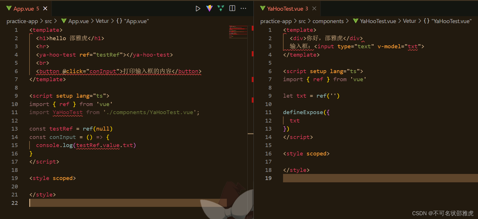Open practice-app breadcrumb in right editor

pos(276,21)
